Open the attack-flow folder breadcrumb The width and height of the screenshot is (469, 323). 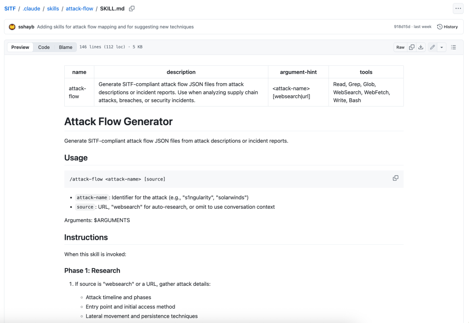(79, 9)
